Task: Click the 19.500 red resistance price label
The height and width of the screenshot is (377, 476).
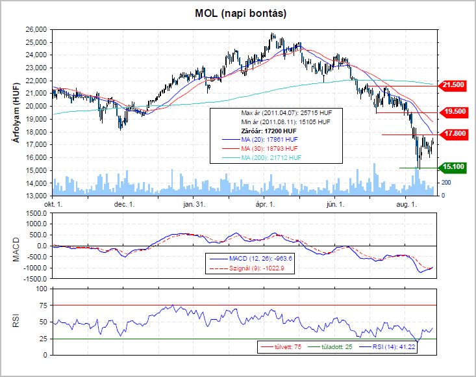Action: coord(455,112)
